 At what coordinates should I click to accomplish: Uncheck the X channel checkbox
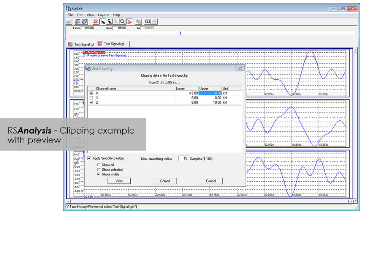tap(91, 93)
